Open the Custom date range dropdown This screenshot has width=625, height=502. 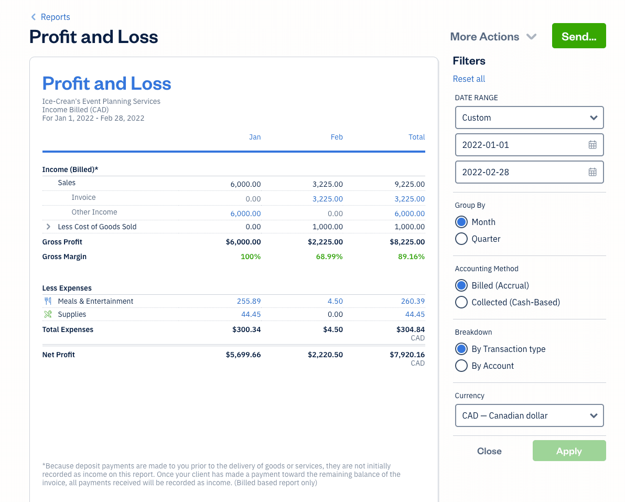[529, 118]
